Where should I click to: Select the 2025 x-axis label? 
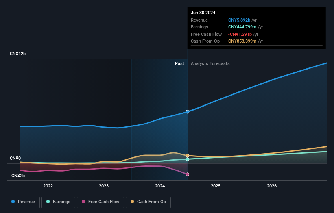[x=216, y=186]
